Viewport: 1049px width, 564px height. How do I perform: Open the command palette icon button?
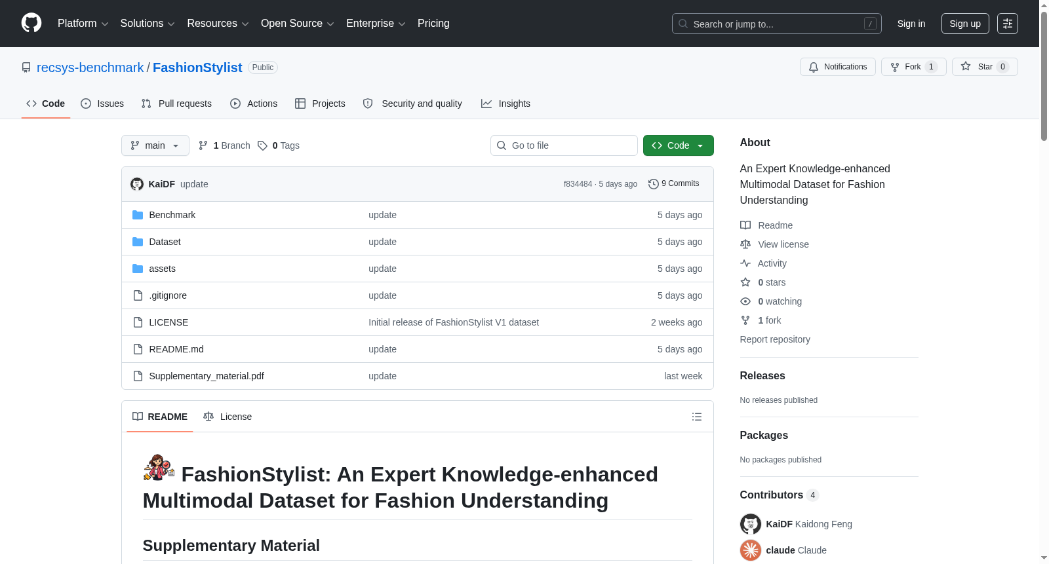pos(1007,24)
